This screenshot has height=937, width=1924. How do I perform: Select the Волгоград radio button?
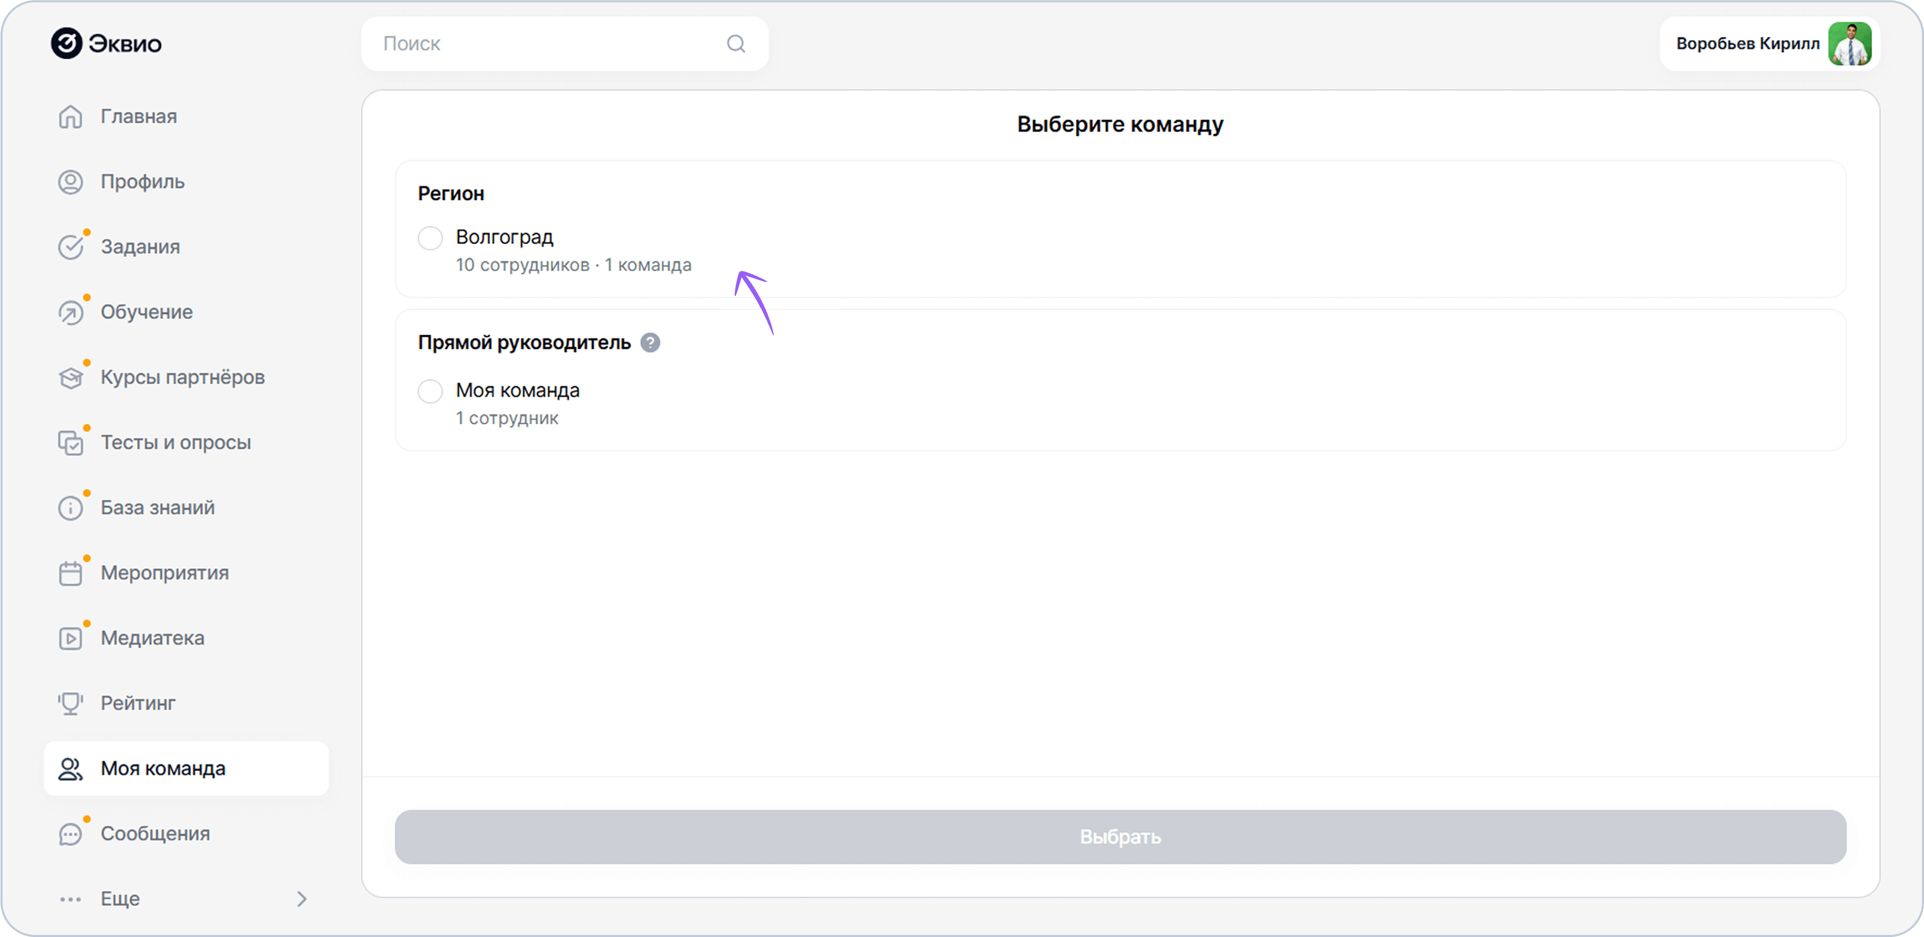click(430, 238)
